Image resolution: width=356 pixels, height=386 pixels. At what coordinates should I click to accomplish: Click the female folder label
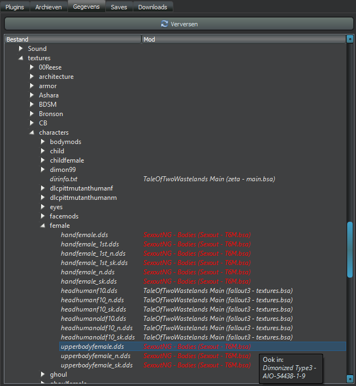(x=60, y=226)
